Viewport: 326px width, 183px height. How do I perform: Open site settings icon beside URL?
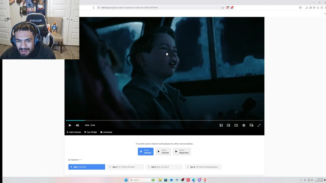click(x=99, y=8)
